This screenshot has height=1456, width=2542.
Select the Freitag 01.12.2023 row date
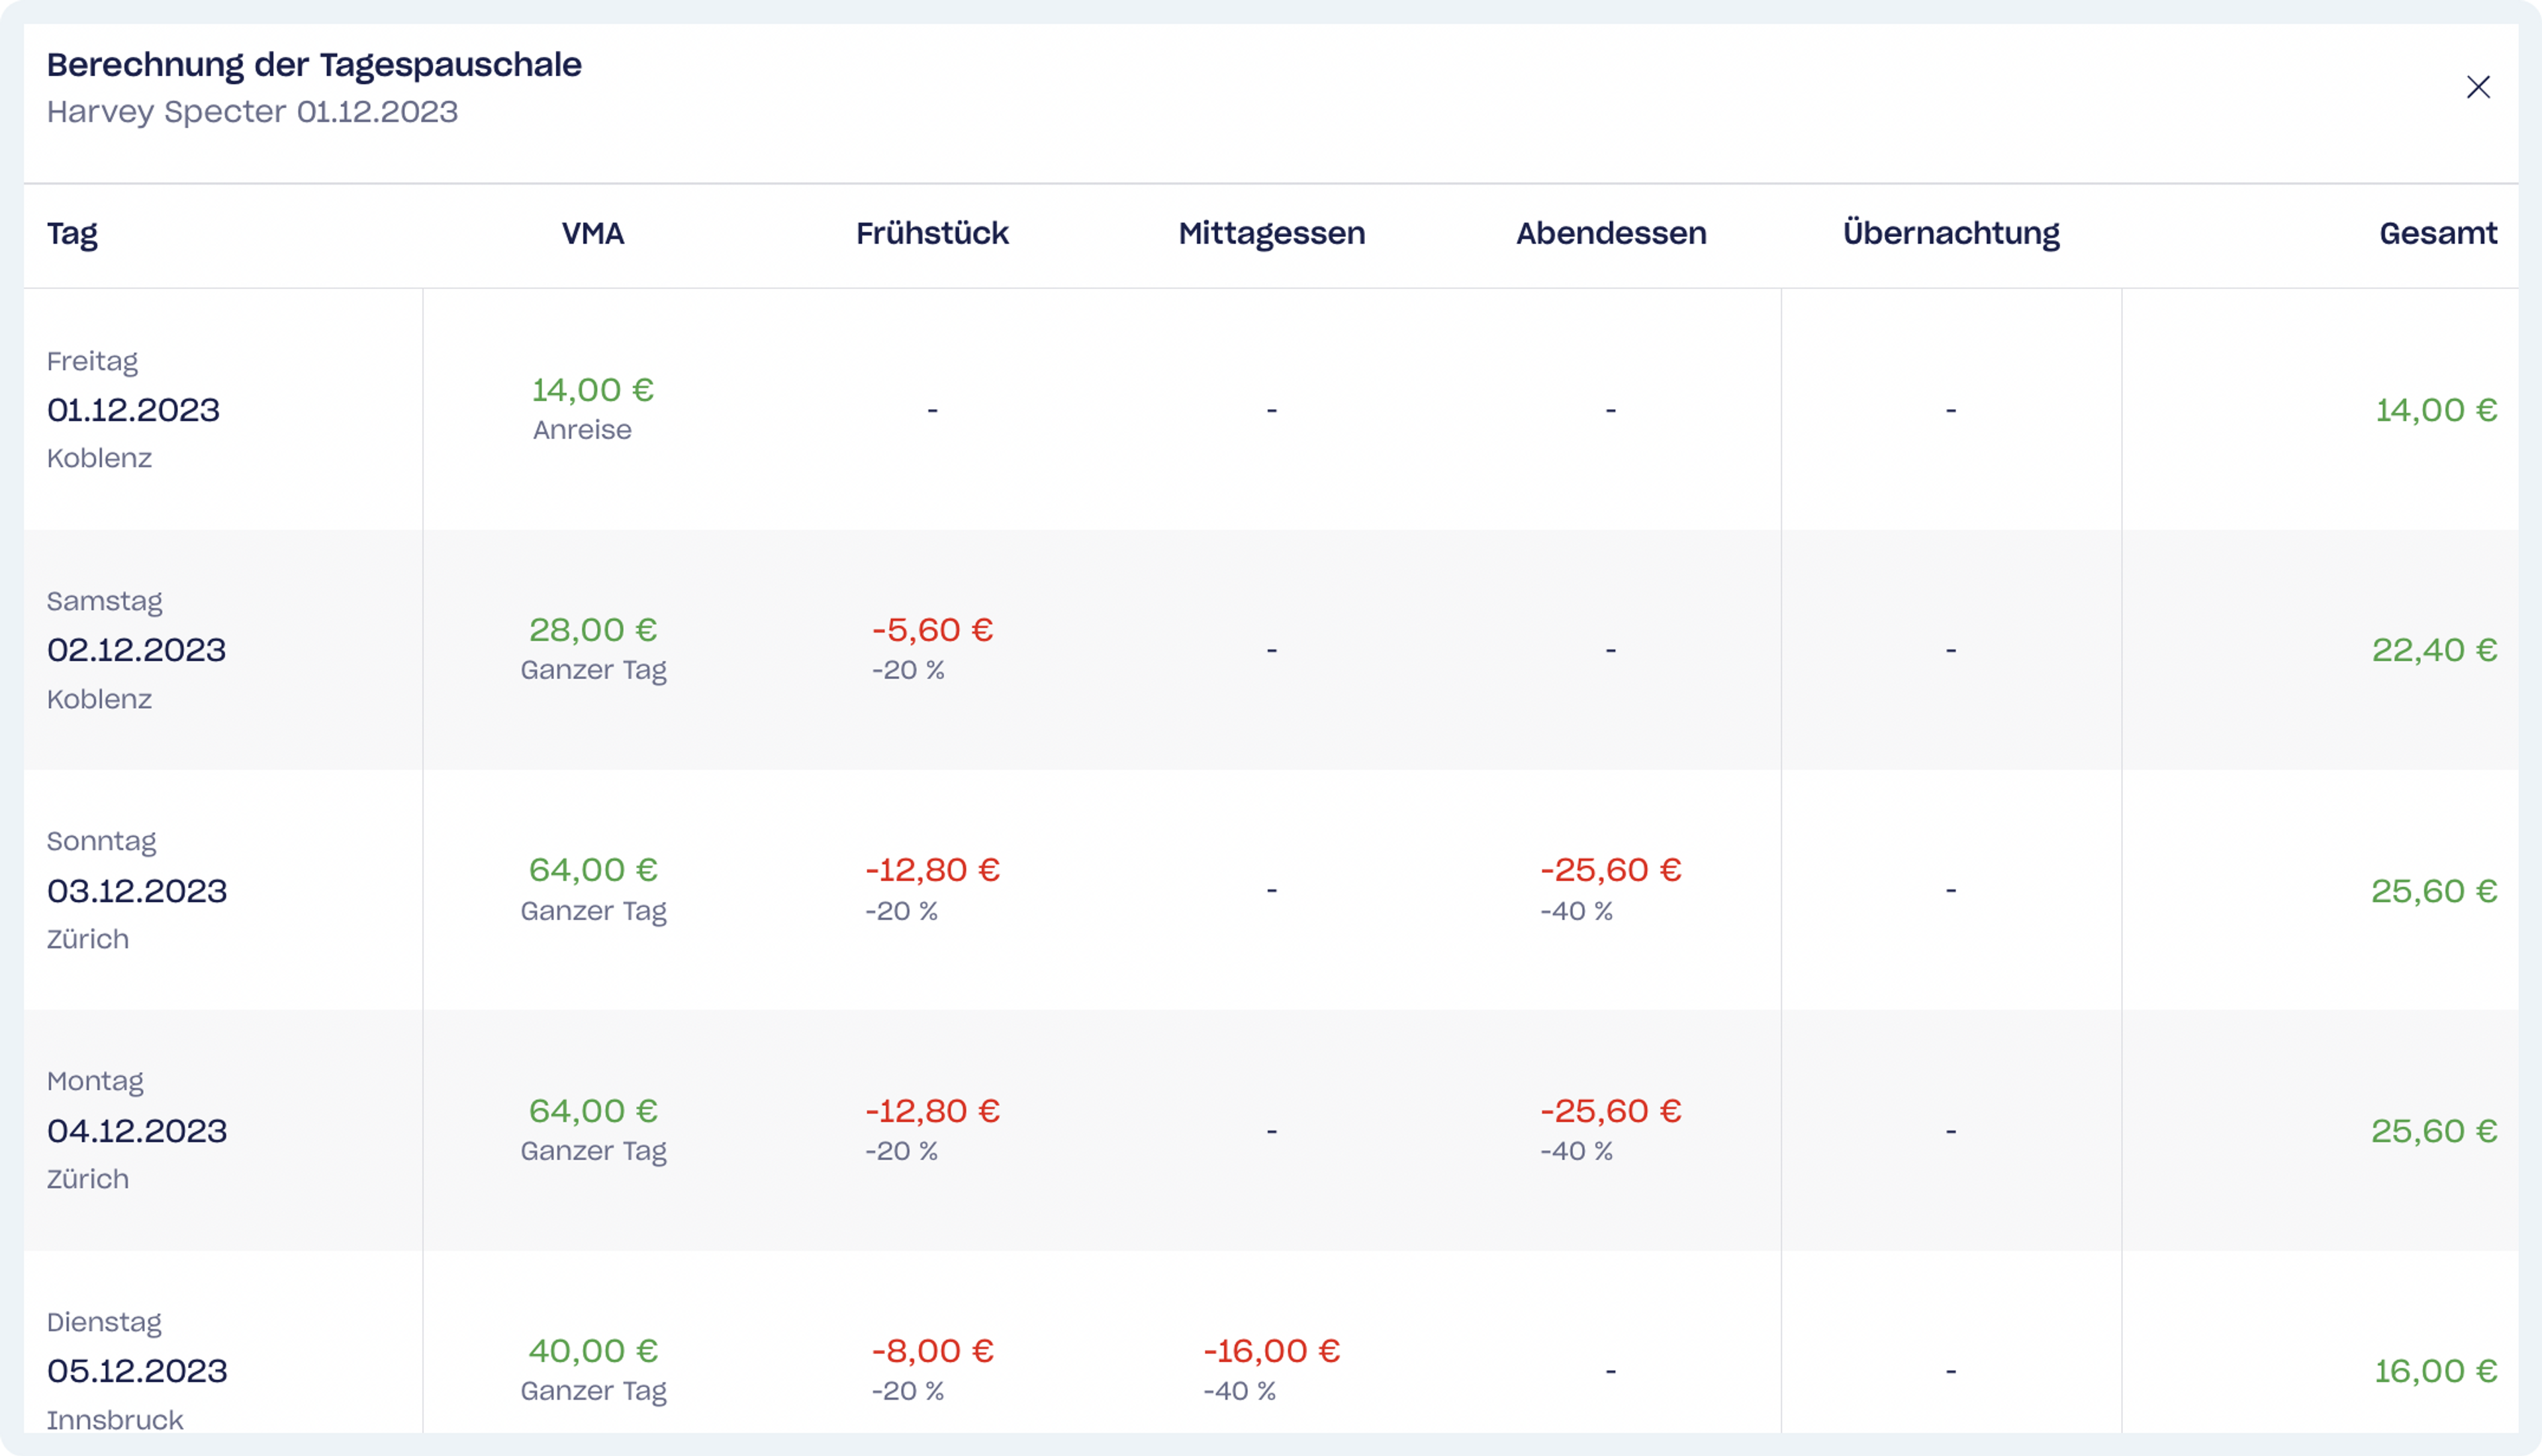pos(133,410)
